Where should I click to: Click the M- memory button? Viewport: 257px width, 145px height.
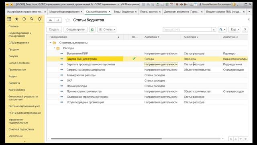(186, 4)
